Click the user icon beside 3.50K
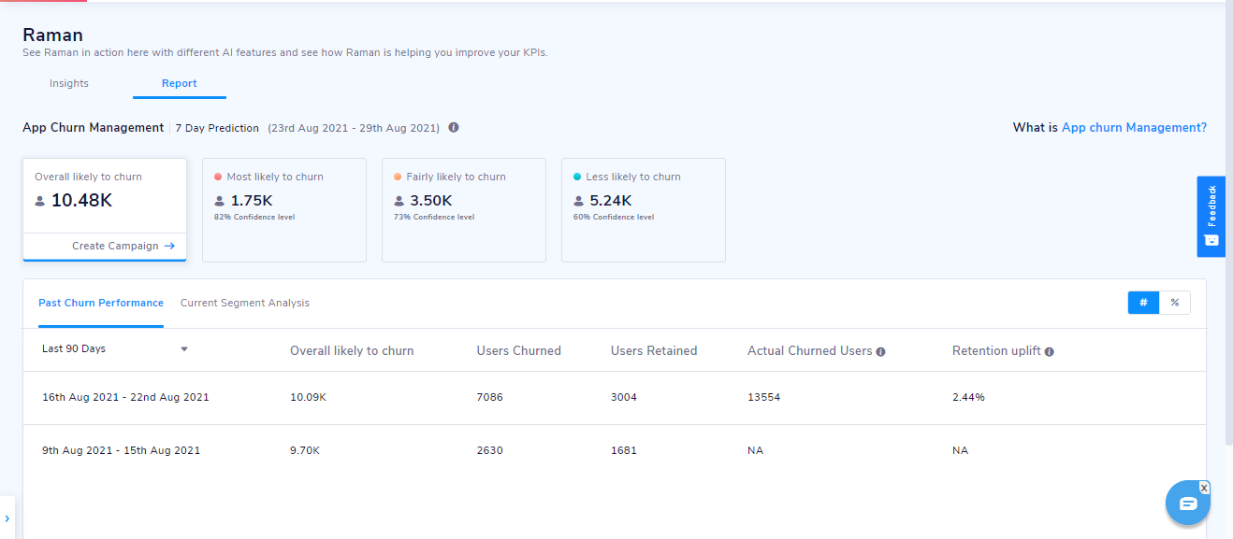 pos(399,201)
